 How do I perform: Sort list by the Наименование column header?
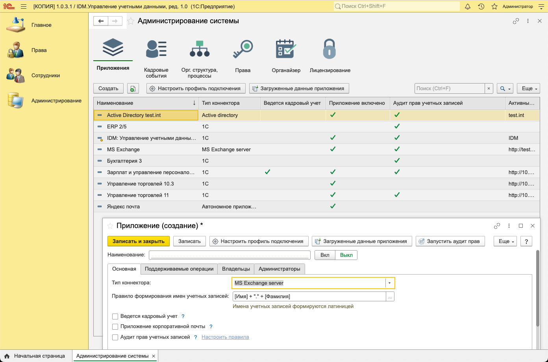[146, 103]
